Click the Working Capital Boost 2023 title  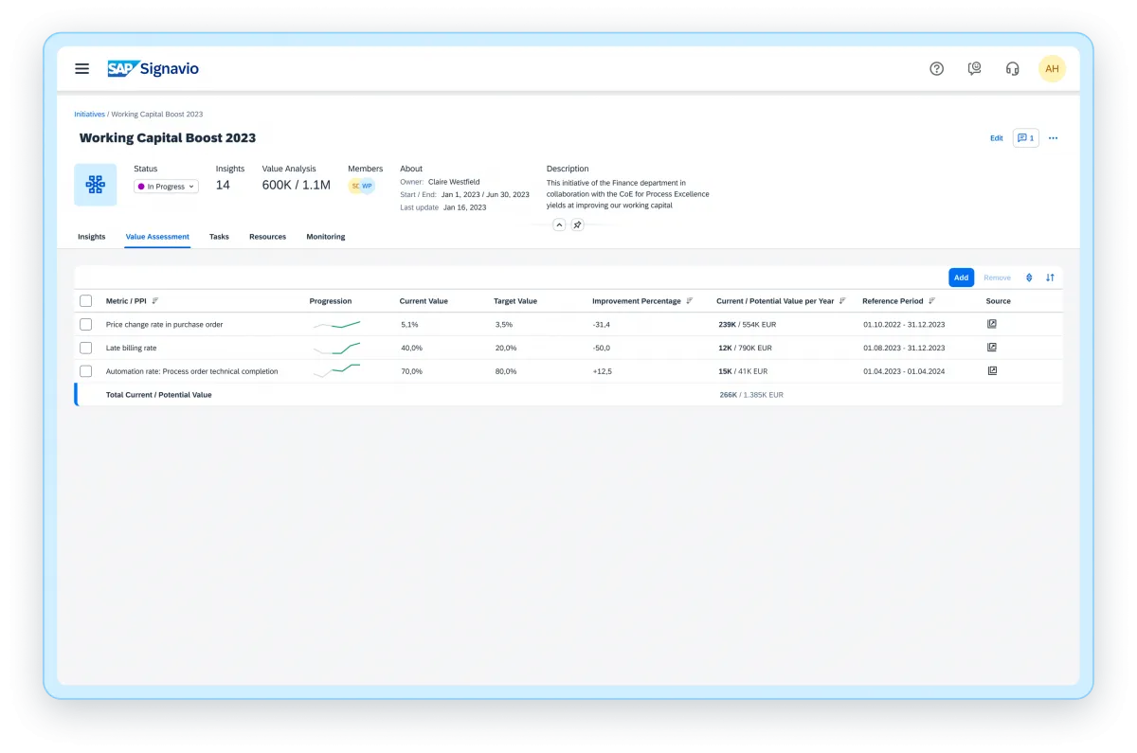[x=168, y=138]
